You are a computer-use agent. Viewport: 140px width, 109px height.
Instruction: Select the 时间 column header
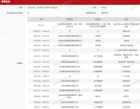(x=41, y=19)
